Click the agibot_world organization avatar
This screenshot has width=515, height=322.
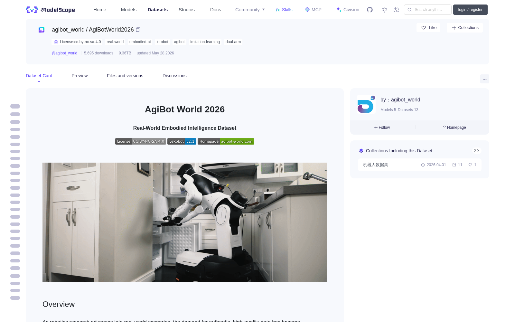click(366, 104)
